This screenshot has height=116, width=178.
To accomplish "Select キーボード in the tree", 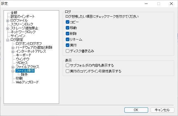I will pyautogui.click(x=23, y=55).
